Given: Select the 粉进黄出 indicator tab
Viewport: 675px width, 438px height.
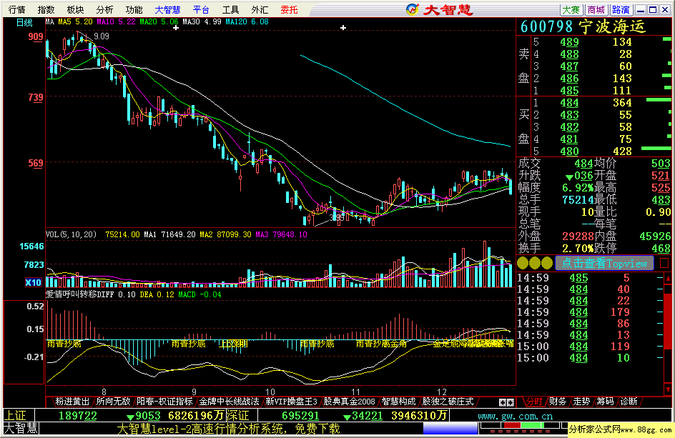Looking at the screenshot, I should pos(72,402).
